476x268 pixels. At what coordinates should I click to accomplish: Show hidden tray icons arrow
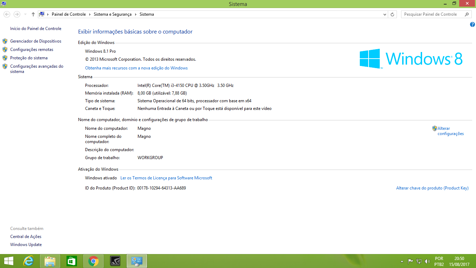(402, 261)
